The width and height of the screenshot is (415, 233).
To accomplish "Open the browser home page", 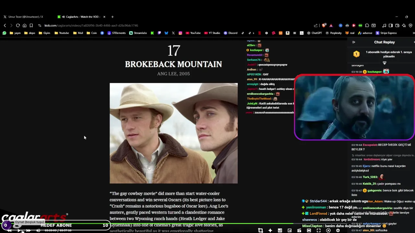I will coord(25,26).
